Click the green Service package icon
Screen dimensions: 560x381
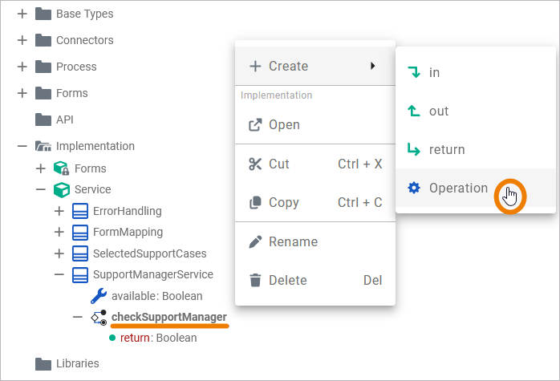tap(62, 190)
